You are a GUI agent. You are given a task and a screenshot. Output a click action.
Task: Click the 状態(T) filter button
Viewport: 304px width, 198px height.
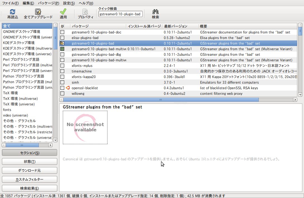tap(30, 161)
